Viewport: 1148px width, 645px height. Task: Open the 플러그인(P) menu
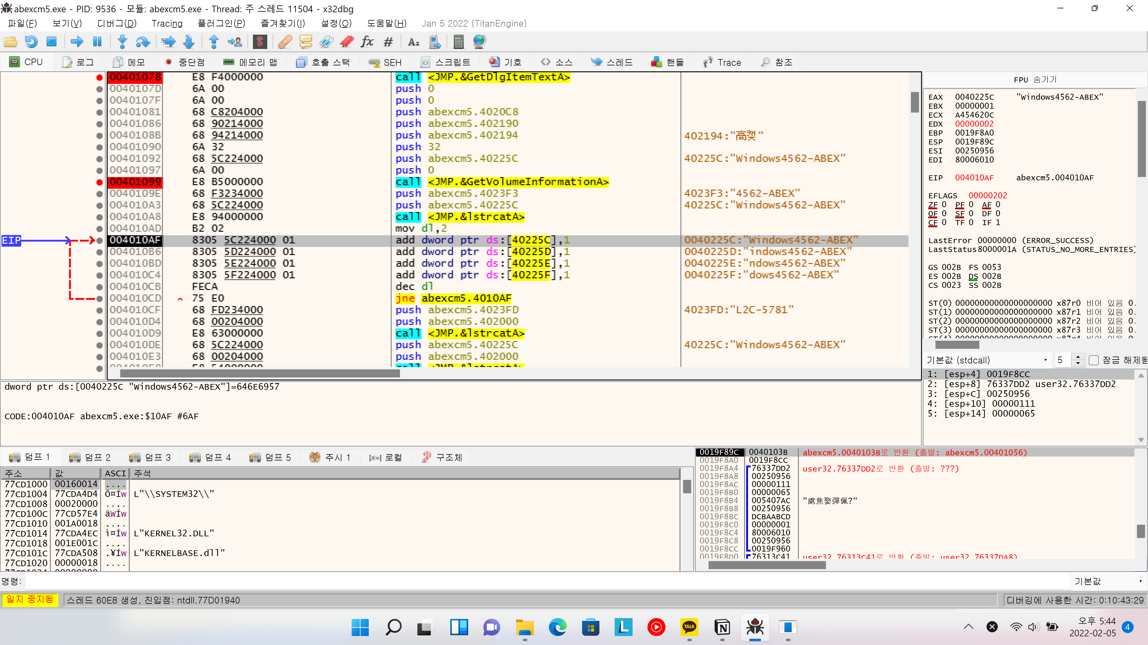pos(222,24)
